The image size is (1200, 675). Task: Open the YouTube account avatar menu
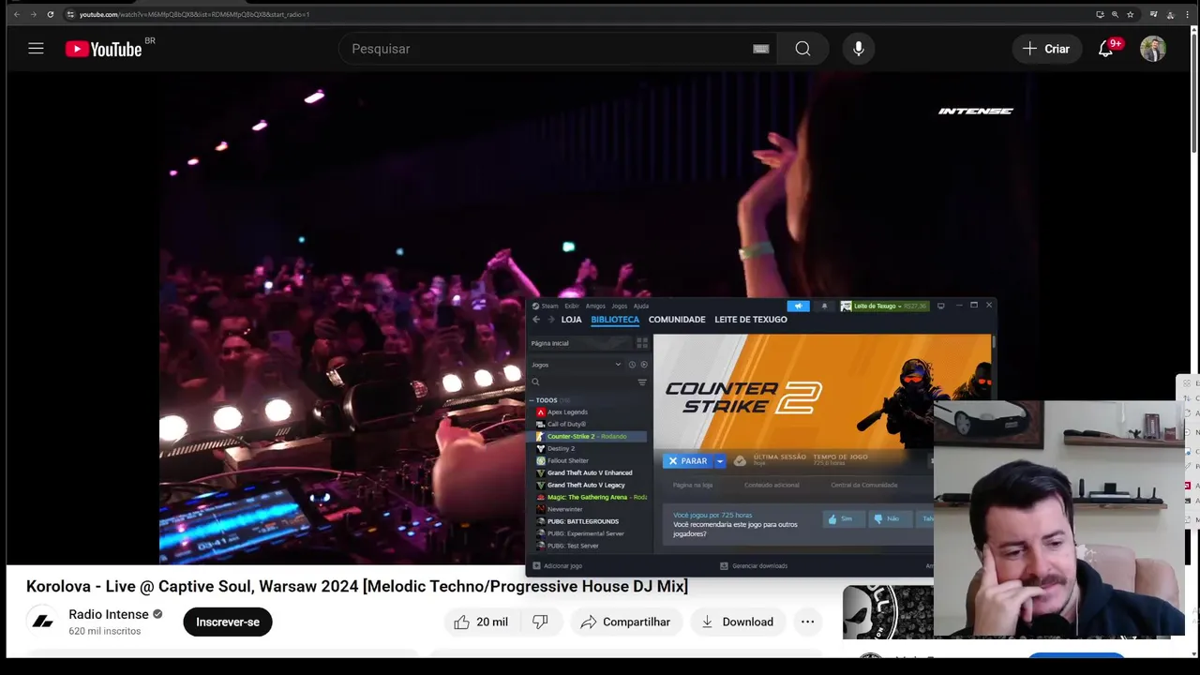pos(1153,49)
